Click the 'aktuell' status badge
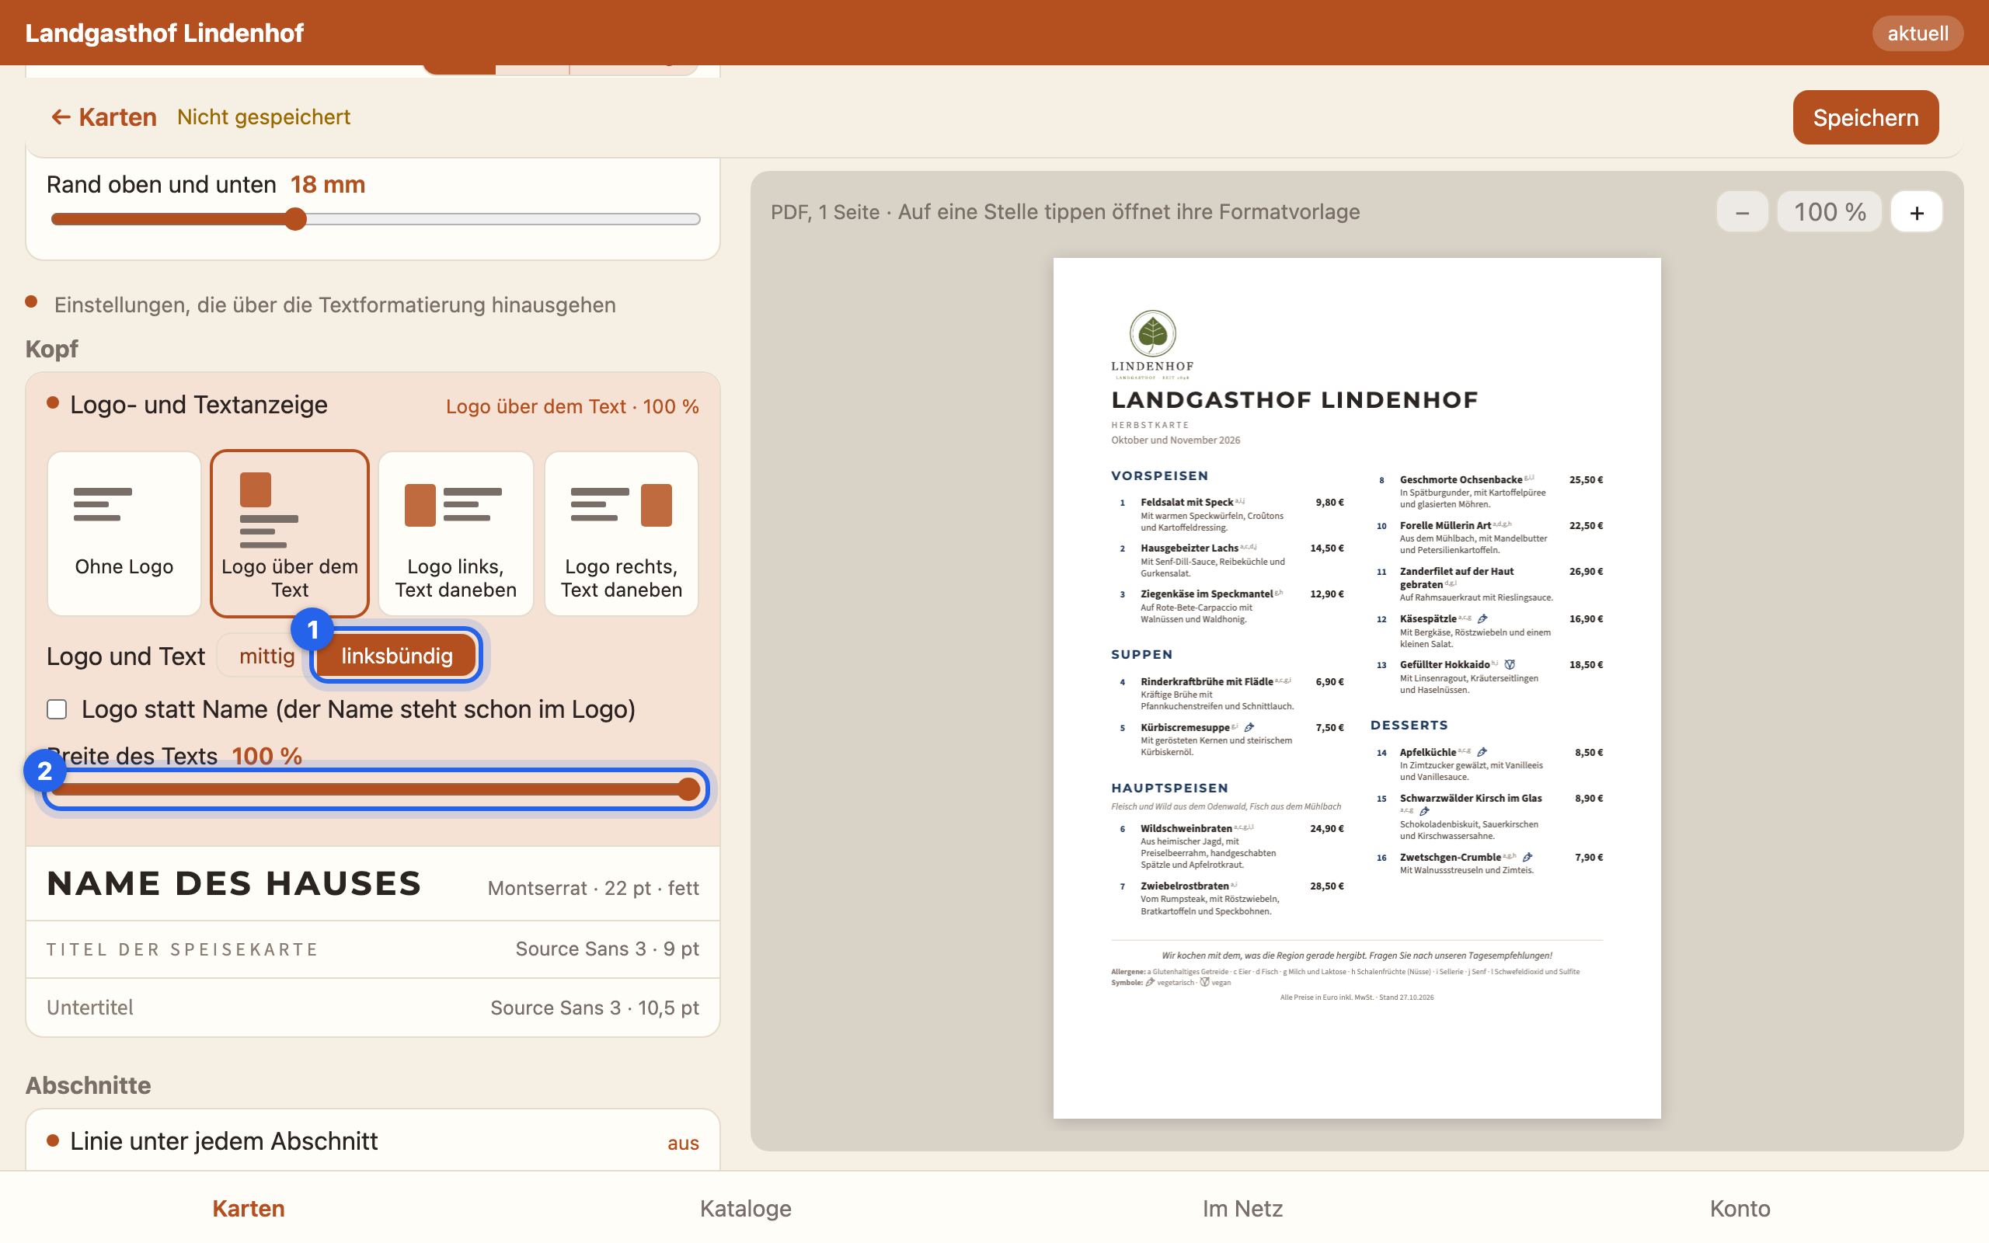The width and height of the screenshot is (1989, 1243). pyautogui.click(x=1918, y=33)
